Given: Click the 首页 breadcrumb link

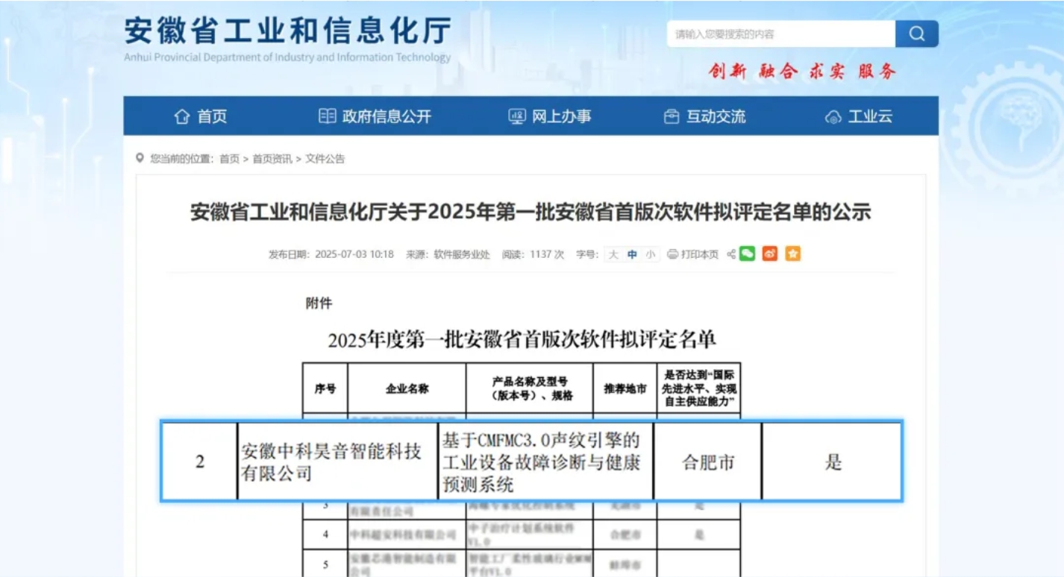Looking at the screenshot, I should point(229,159).
